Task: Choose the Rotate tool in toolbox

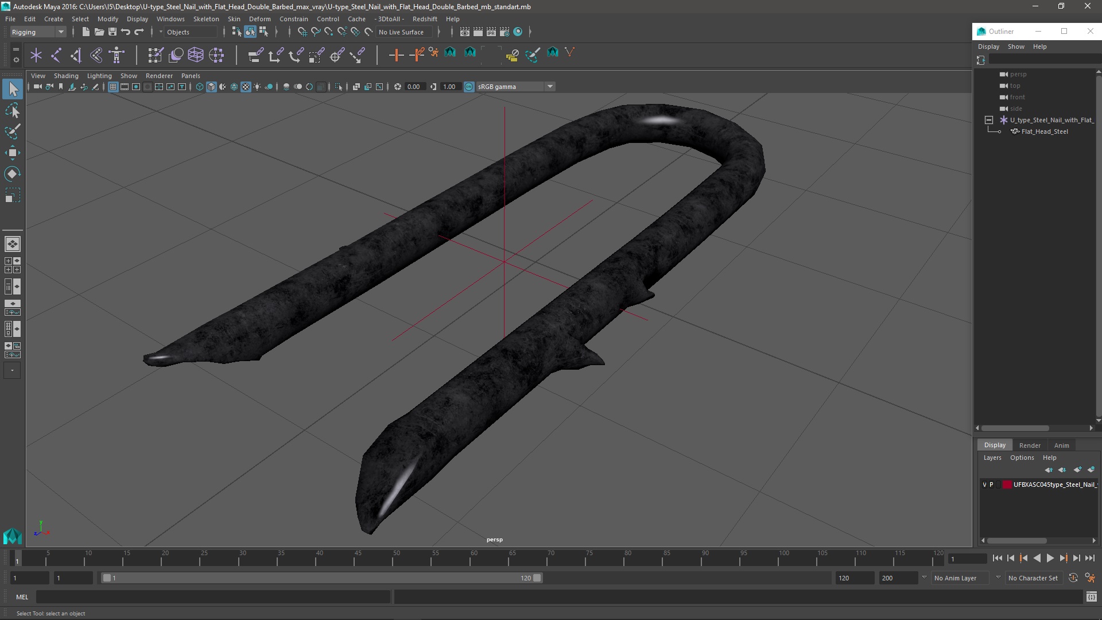Action: pyautogui.click(x=13, y=174)
